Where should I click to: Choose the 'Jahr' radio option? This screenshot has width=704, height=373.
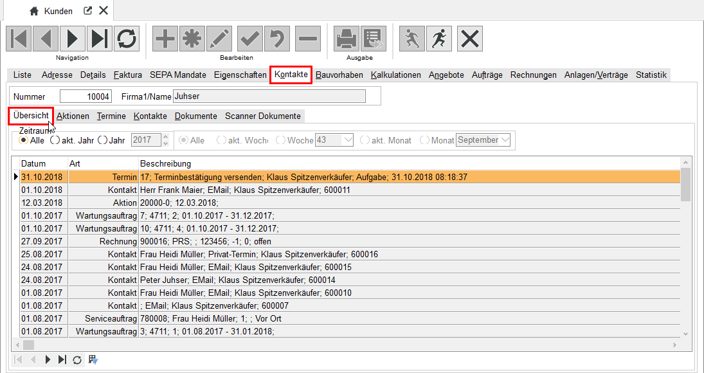(102, 140)
